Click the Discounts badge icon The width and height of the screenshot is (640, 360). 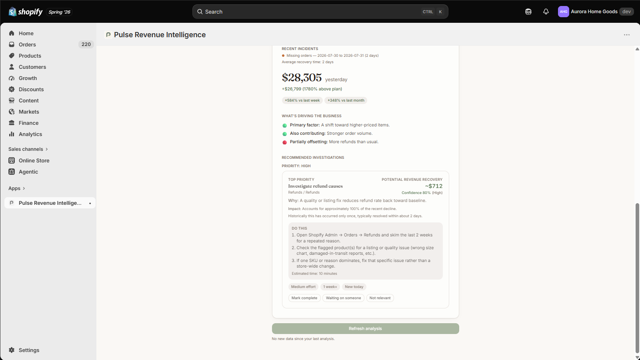[x=12, y=89]
